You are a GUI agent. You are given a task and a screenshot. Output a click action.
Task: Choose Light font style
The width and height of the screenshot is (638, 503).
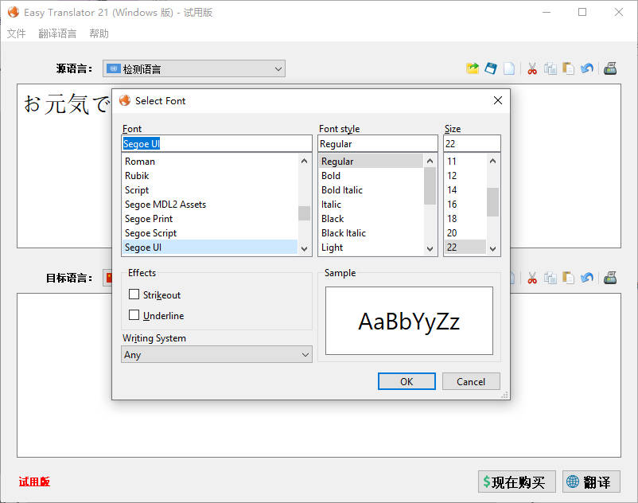371,247
